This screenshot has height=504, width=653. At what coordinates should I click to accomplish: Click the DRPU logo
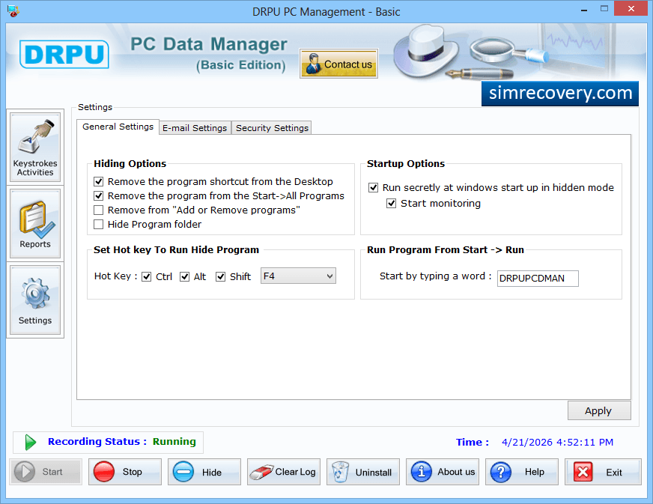[64, 54]
